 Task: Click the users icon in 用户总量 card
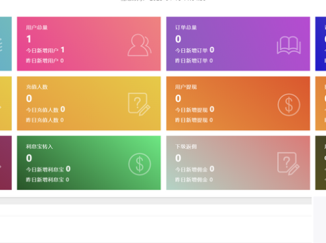click(x=140, y=45)
